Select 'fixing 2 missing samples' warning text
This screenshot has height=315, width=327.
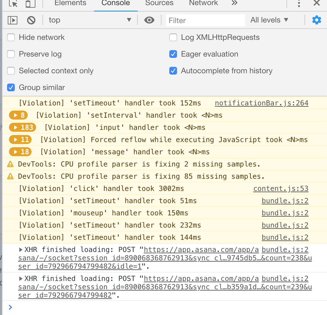pos(139,164)
